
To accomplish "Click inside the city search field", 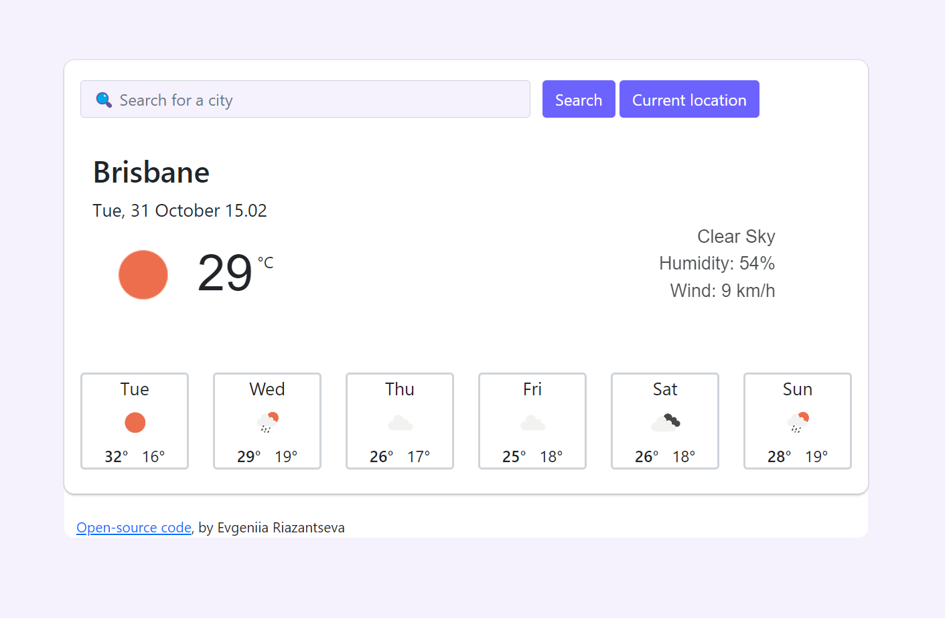I will coord(305,99).
